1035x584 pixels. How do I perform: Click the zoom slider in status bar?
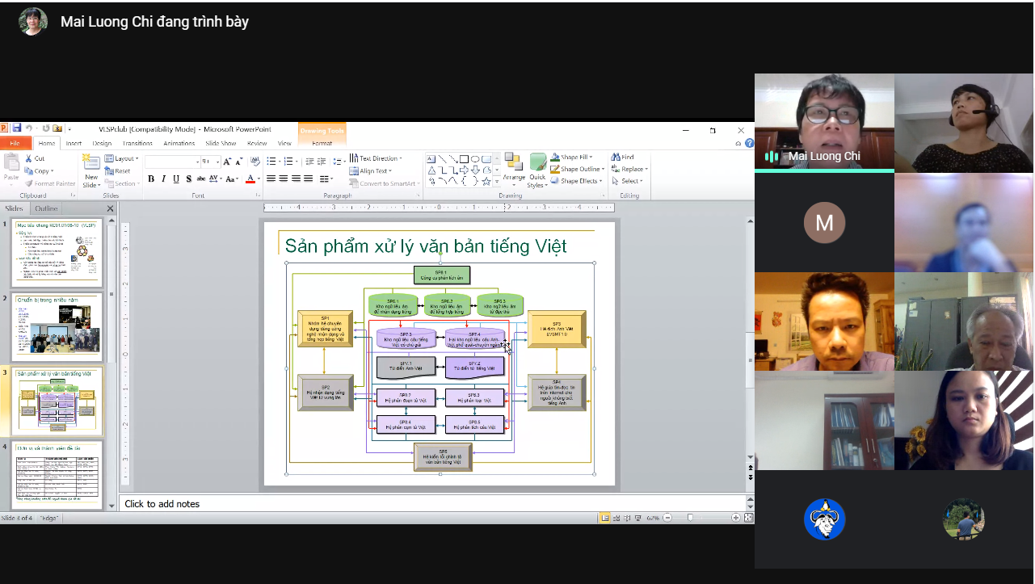[x=690, y=518]
